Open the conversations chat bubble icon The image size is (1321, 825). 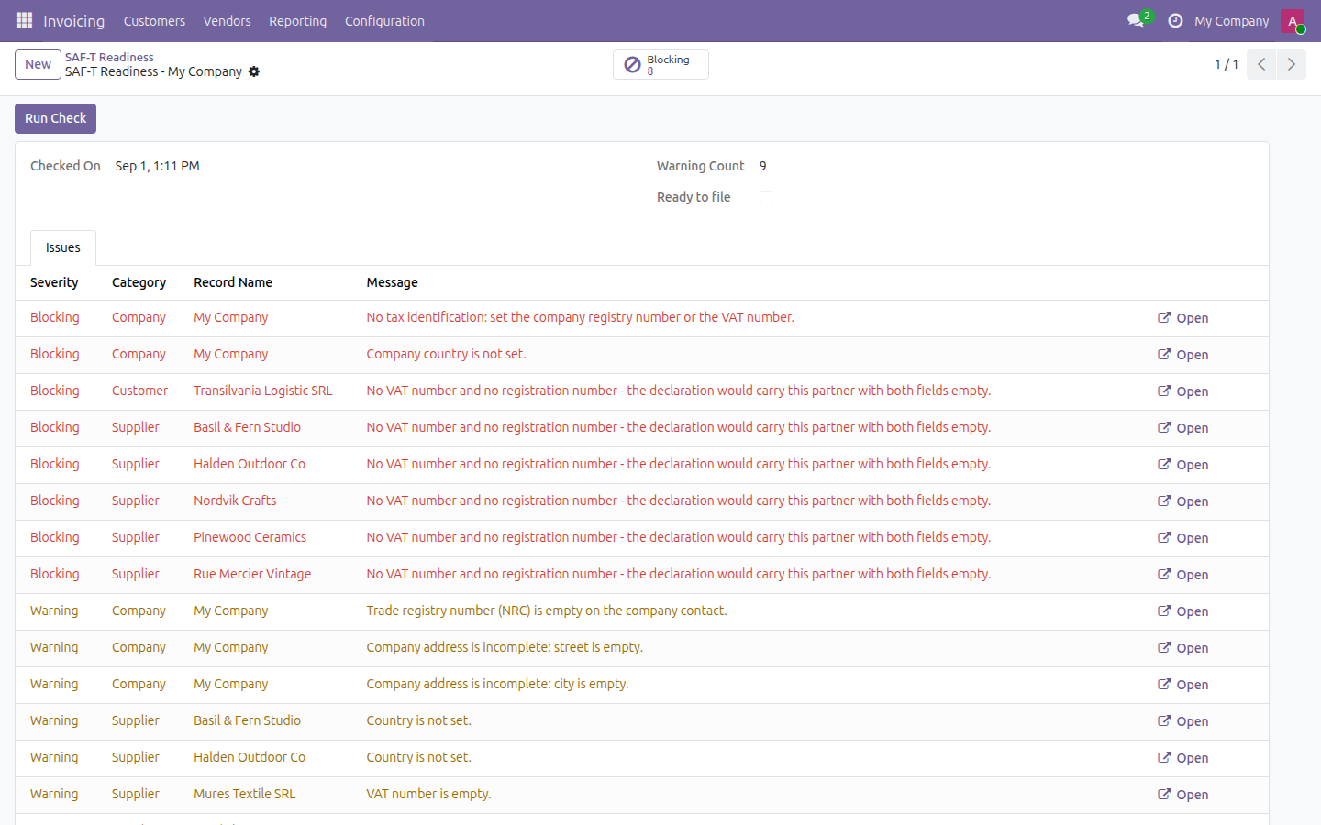[1136, 20]
